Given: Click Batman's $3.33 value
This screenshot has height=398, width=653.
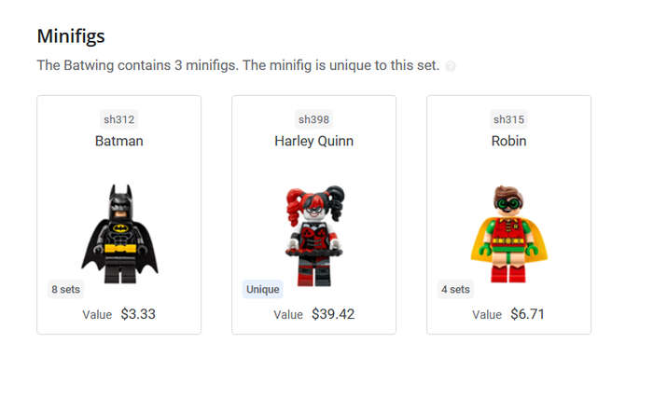Looking at the screenshot, I should click(x=138, y=314).
